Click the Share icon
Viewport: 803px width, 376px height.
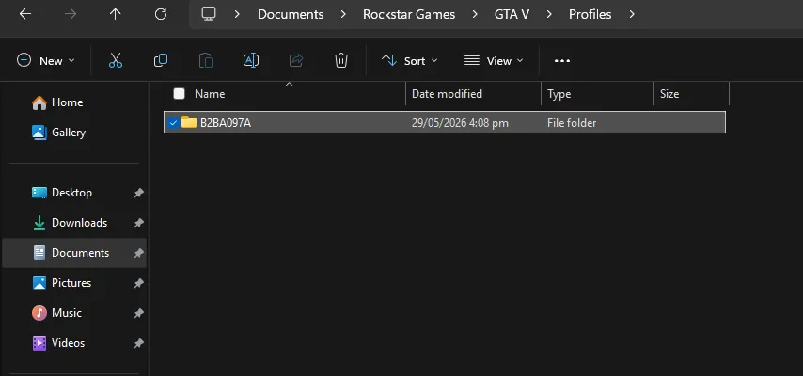(296, 60)
